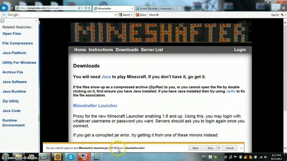This screenshot has width=287, height=161.
Task: Open the browser Tools gear icon
Action: click(283, 8)
